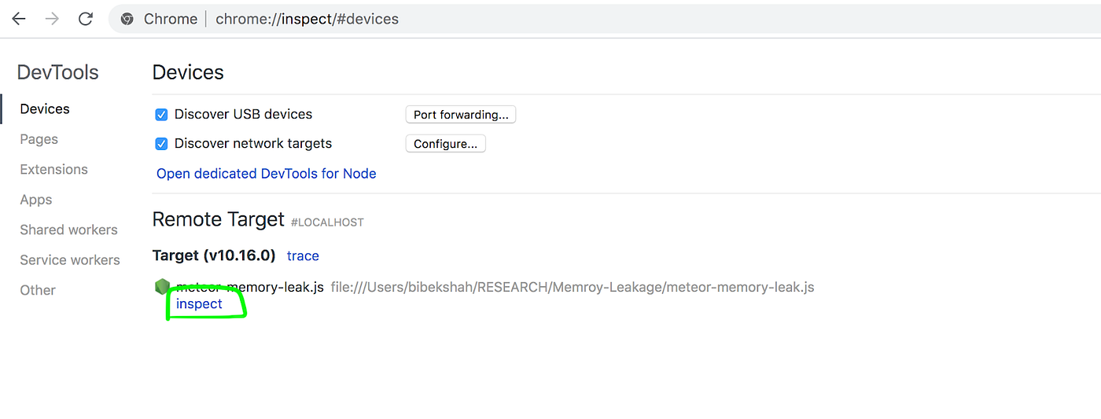Open dedicated DevTools for Node
The image size is (1101, 419).
point(266,174)
